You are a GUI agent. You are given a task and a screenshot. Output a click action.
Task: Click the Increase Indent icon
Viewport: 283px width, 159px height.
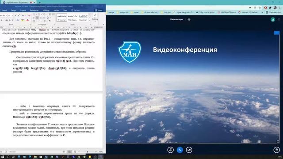53,14
